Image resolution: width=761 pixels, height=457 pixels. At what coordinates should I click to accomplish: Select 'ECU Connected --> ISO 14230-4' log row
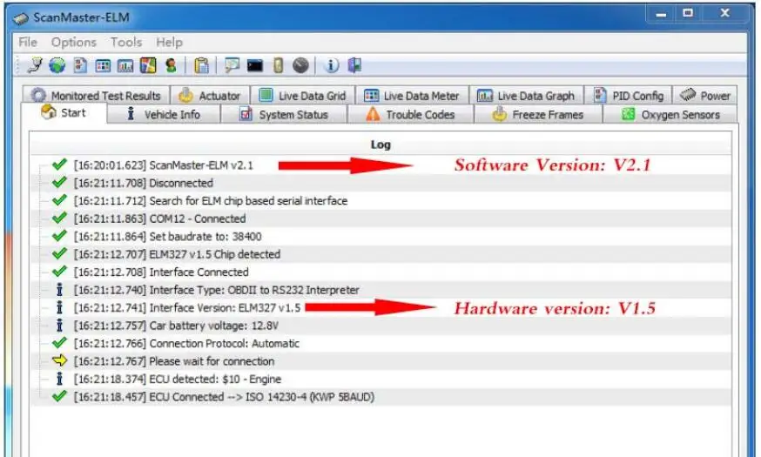(x=380, y=397)
